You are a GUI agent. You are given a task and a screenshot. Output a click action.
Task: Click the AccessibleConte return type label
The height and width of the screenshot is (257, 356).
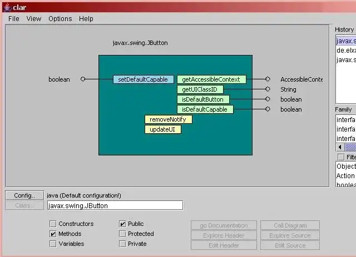[301, 79]
